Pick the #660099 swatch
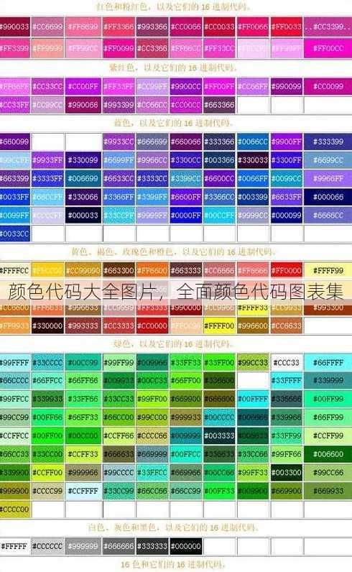Image resolution: width=352 pixels, height=572 pixels. pos(15,142)
